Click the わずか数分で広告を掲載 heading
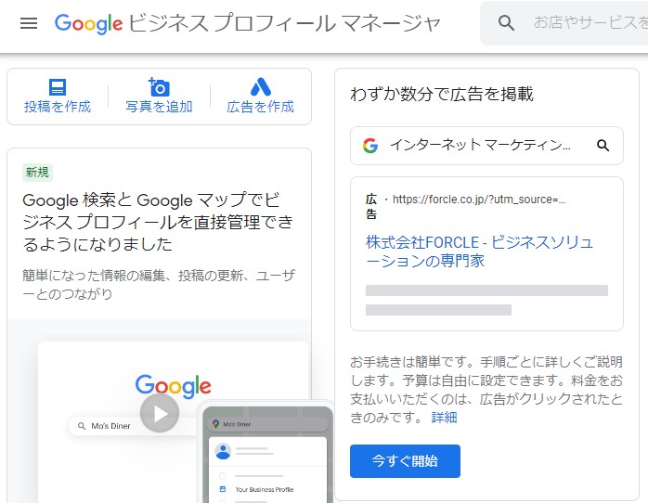This screenshot has width=648, height=503. (x=442, y=94)
